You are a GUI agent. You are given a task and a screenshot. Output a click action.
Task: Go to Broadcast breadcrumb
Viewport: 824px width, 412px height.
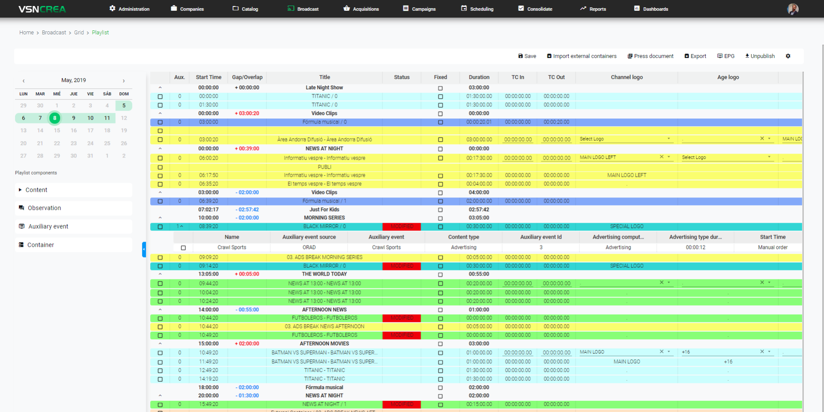tap(54, 33)
